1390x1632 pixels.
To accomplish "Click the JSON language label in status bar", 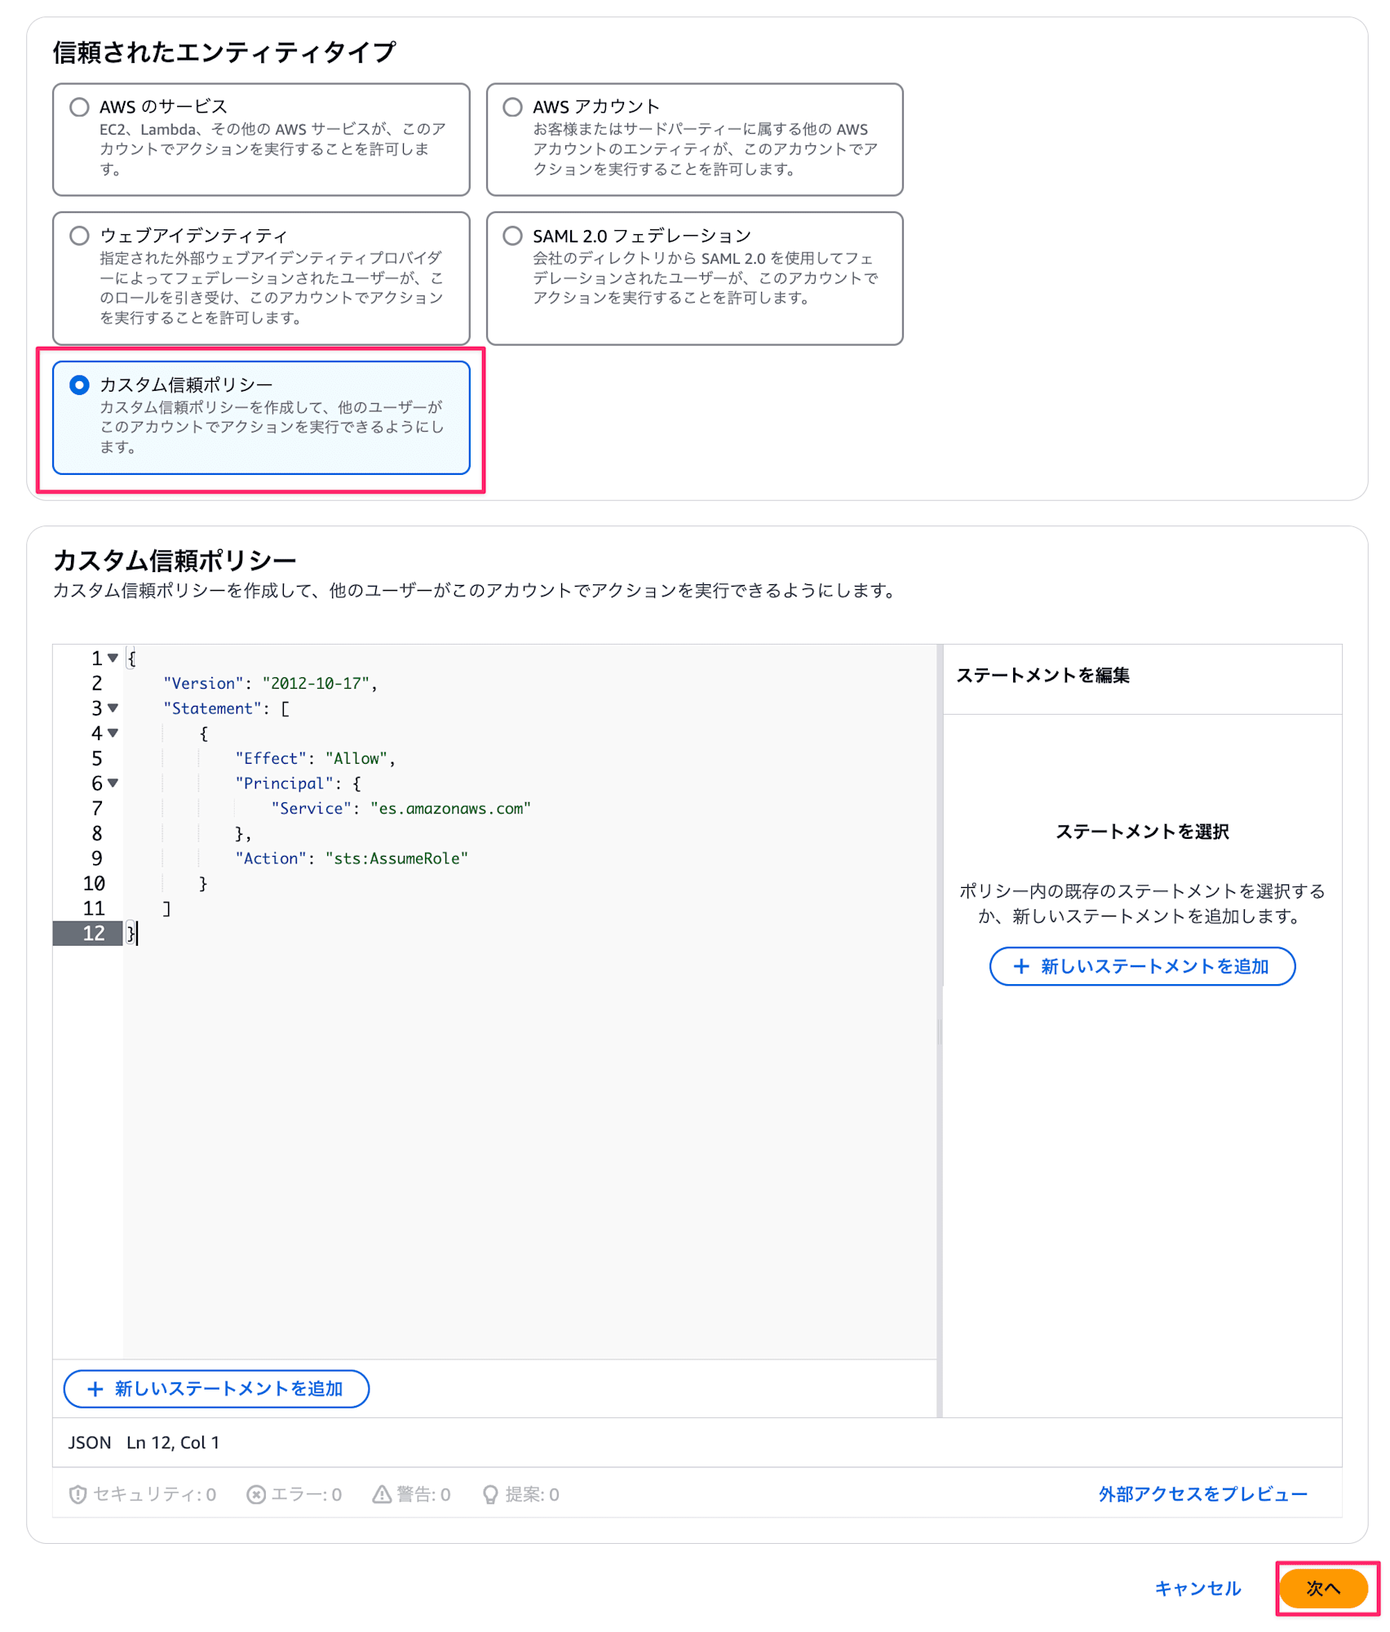I will (x=90, y=1443).
